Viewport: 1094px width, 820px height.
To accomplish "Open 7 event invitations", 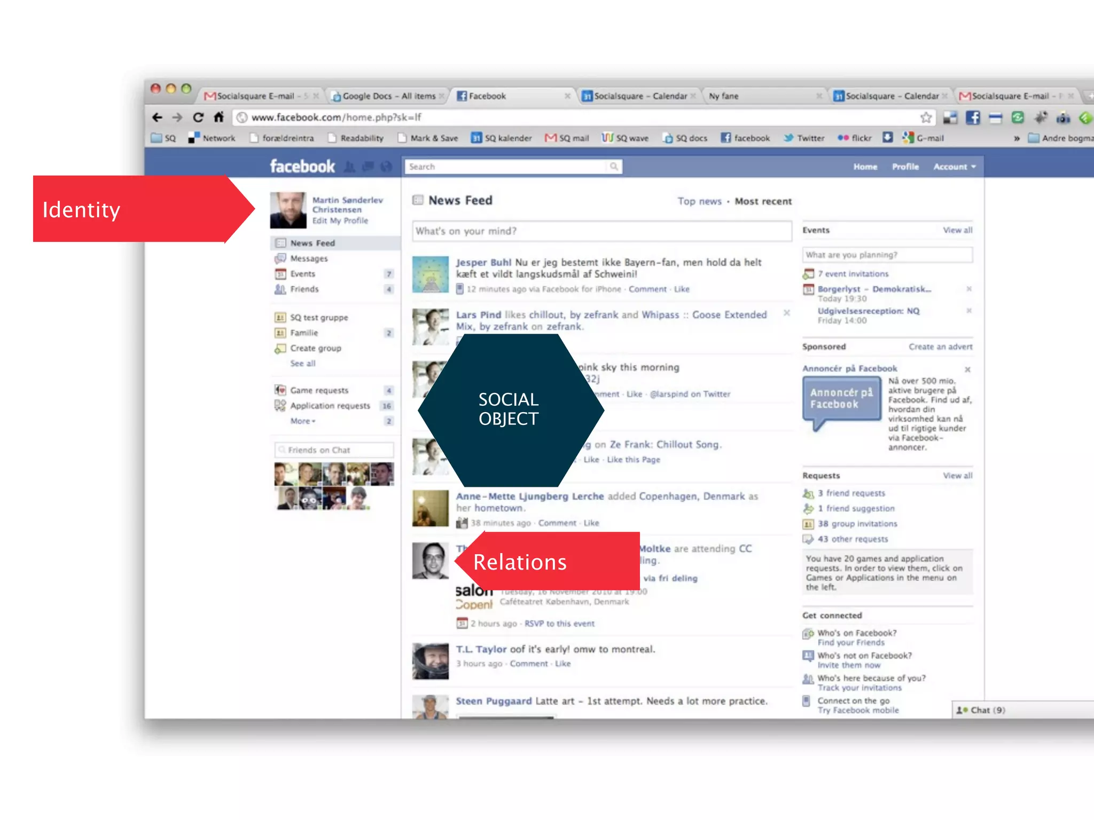I will click(x=853, y=274).
